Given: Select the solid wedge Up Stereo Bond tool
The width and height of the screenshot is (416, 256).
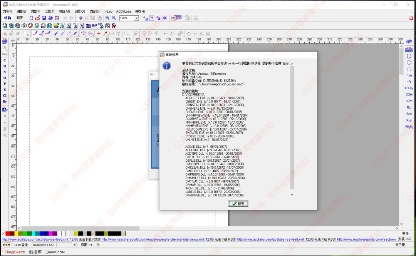Looking at the screenshot, I should click(x=56, y=33).
